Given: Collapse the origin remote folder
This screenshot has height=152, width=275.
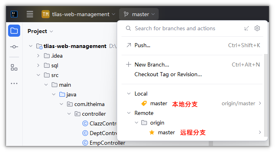Looking at the screenshot, I should point(136,123).
